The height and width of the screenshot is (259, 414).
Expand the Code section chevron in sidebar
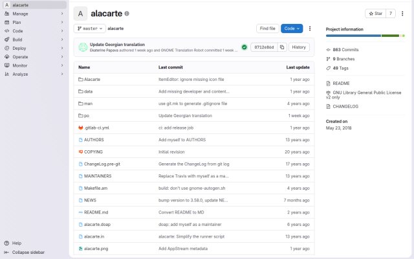62,31
